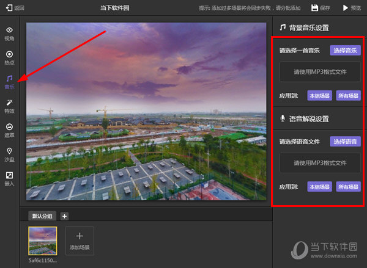Click the 语音解说设置 heading
This screenshot has height=268, width=367.
309,119
